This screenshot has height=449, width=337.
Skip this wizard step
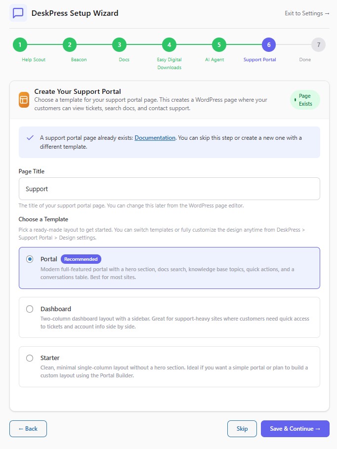pos(242,429)
